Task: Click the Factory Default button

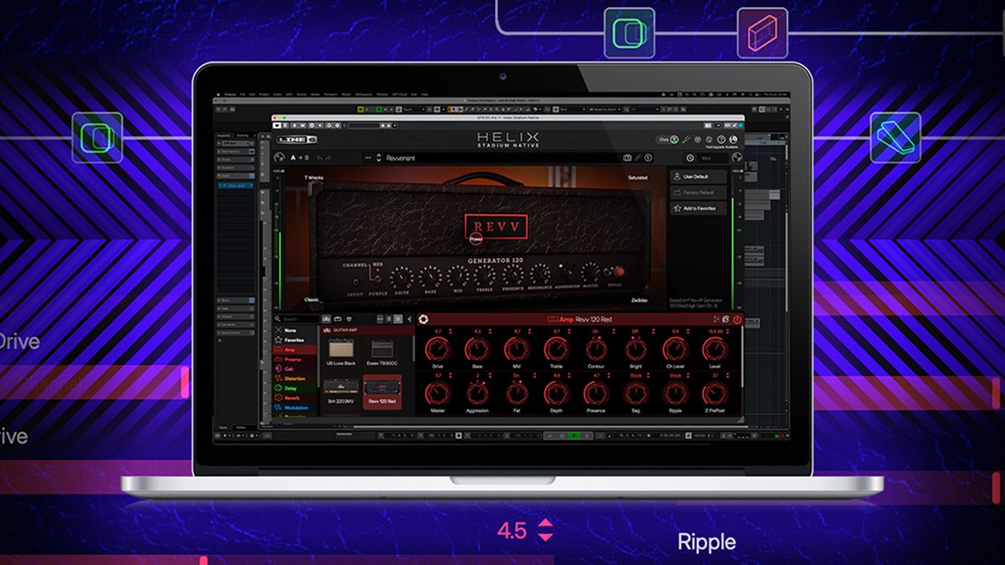Action: (x=698, y=193)
